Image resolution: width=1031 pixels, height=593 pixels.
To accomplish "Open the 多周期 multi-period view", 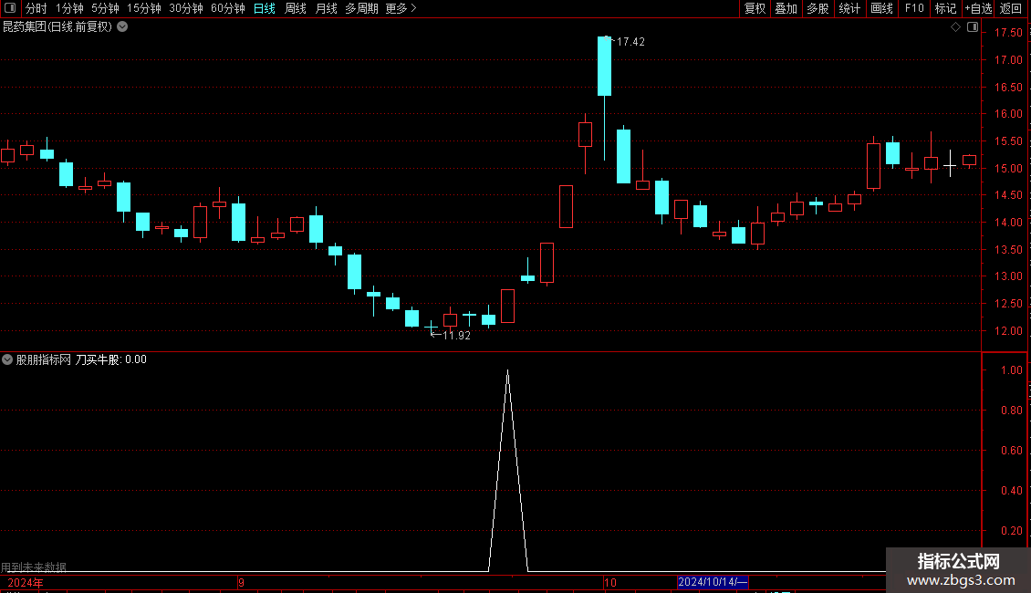I will [361, 8].
